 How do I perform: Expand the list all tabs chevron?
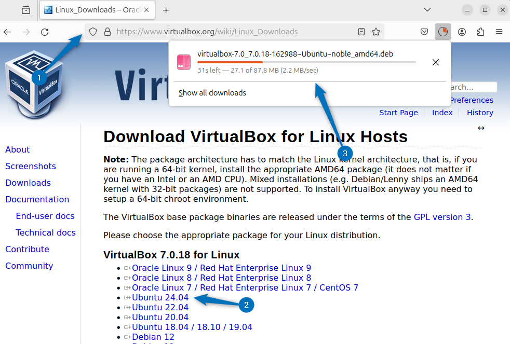point(427,10)
